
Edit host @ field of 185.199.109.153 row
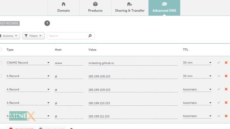(x=69, y=90)
